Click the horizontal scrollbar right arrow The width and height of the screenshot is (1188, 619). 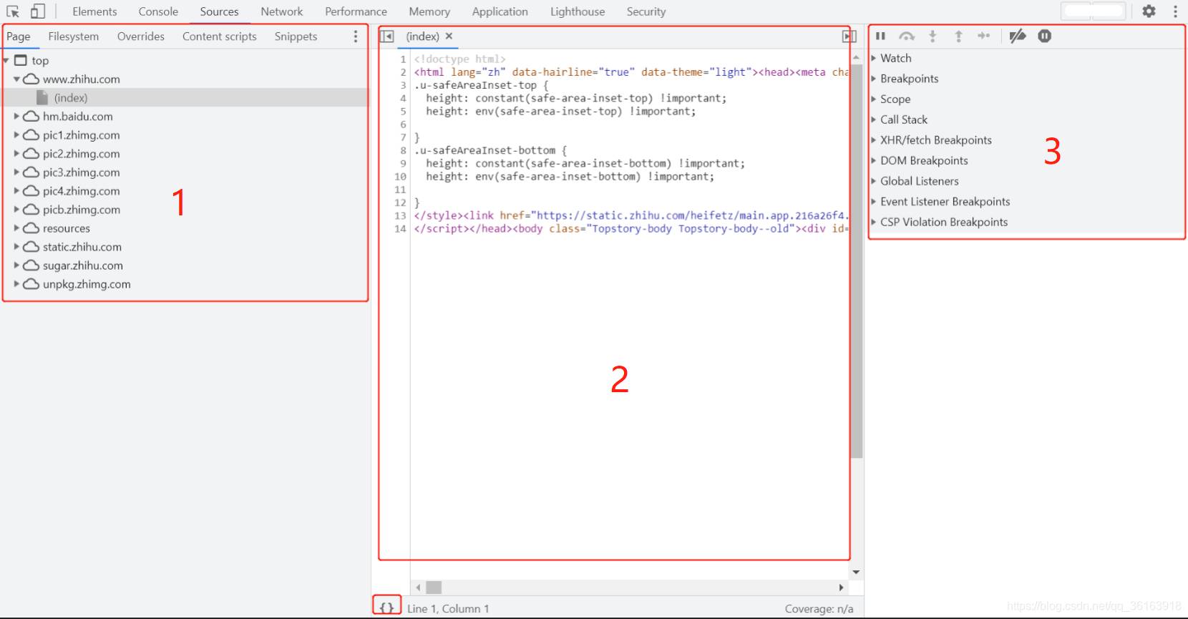click(842, 588)
